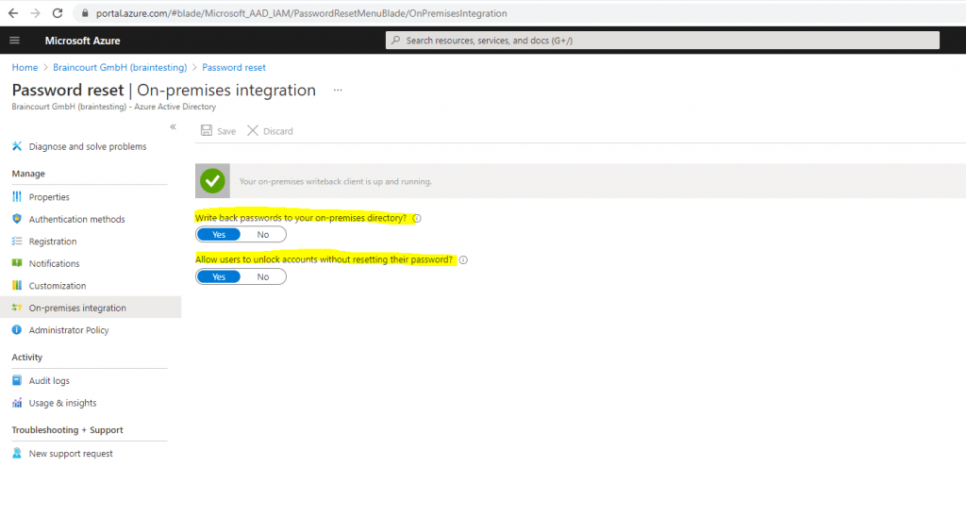
Task: Set unlock accounts option to Yes
Action: point(219,276)
